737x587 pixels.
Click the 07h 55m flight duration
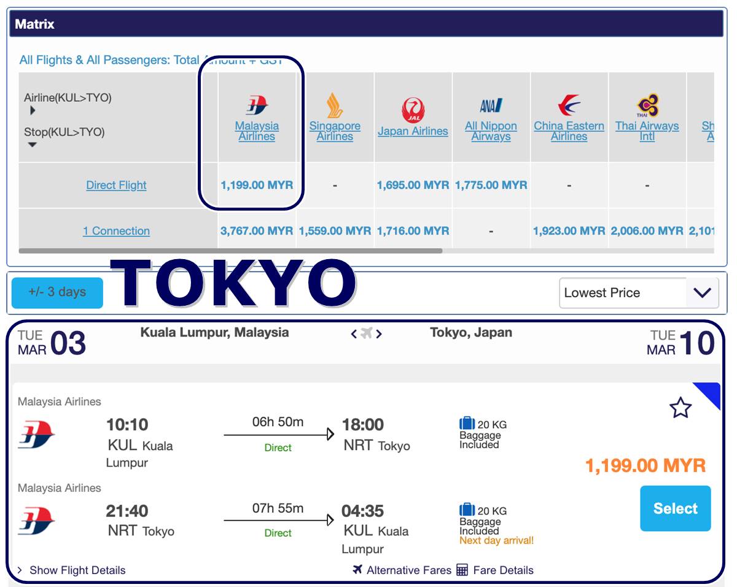[278, 508]
